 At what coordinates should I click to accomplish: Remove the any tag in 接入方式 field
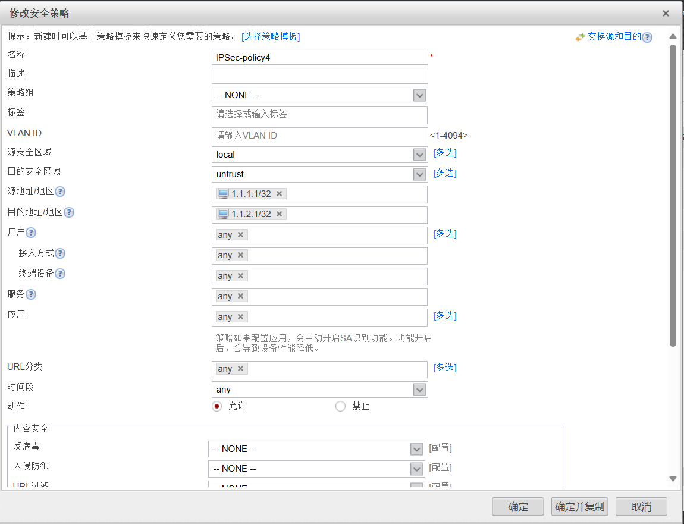pyautogui.click(x=240, y=255)
